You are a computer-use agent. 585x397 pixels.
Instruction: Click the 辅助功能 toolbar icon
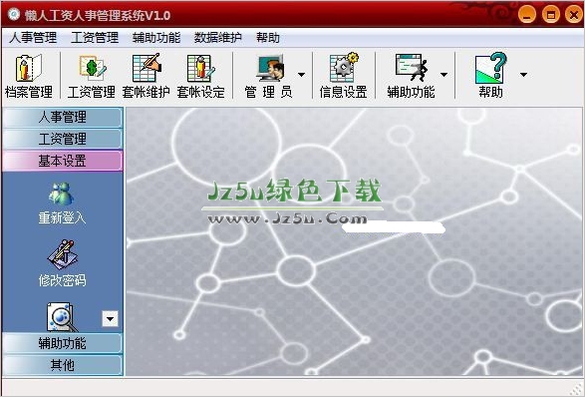(x=411, y=76)
